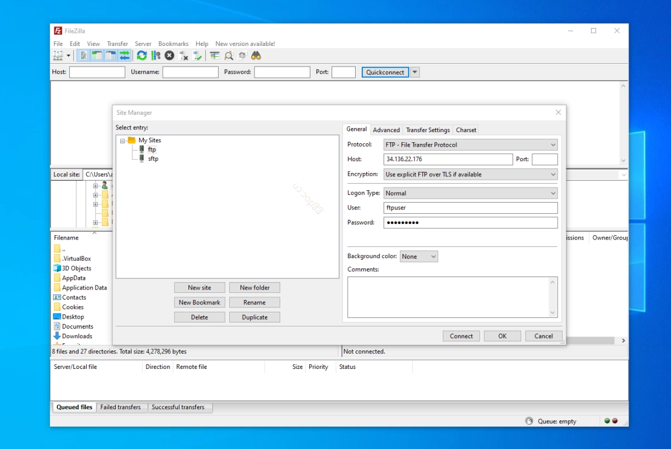This screenshot has width=671, height=449.
Task: Switch to the Transfer Settings tab
Action: (428, 130)
